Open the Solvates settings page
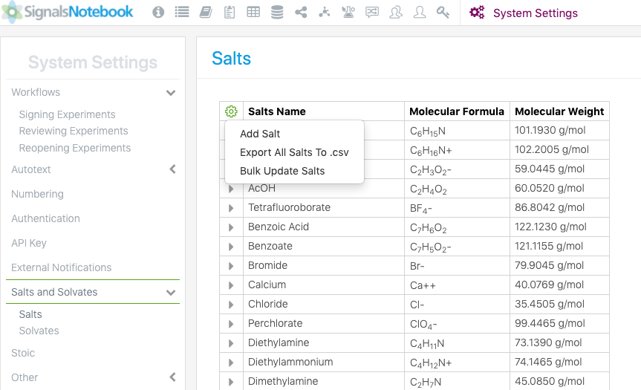 [x=39, y=331]
